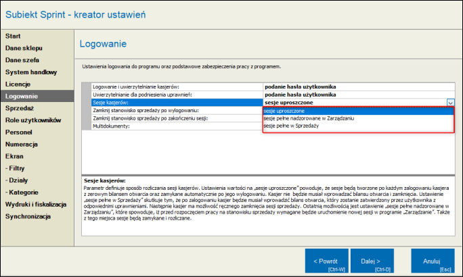Switch to Synchronizacja settings
This screenshot has height=277, width=463.
[x=28, y=217]
